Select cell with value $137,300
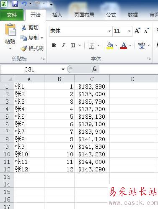158x209 pixels. click(x=92, y=109)
